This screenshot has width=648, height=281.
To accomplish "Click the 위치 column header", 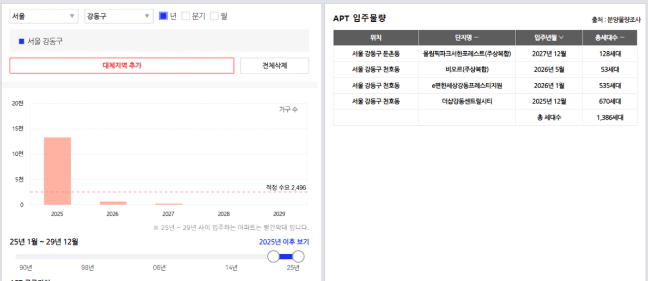I will [x=376, y=38].
